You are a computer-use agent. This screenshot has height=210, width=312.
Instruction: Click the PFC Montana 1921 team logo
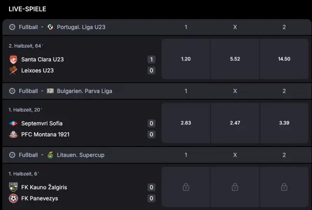(13, 135)
